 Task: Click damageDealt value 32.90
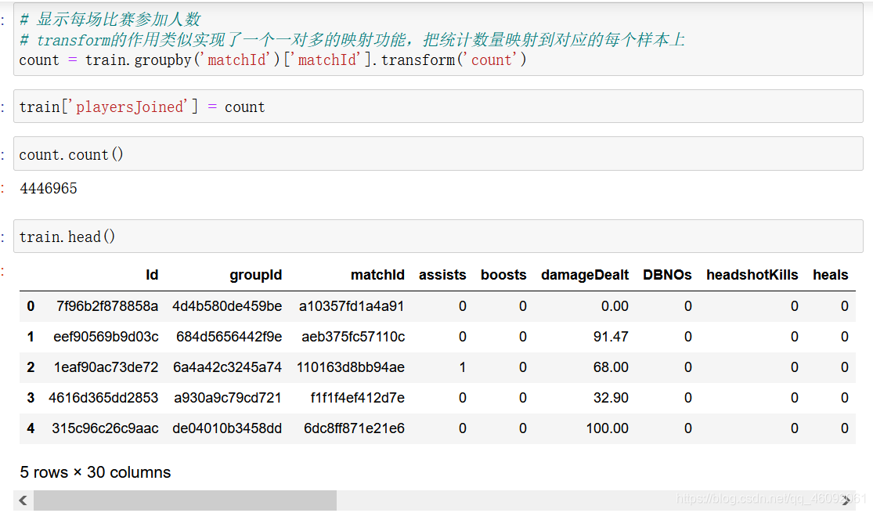pos(611,398)
